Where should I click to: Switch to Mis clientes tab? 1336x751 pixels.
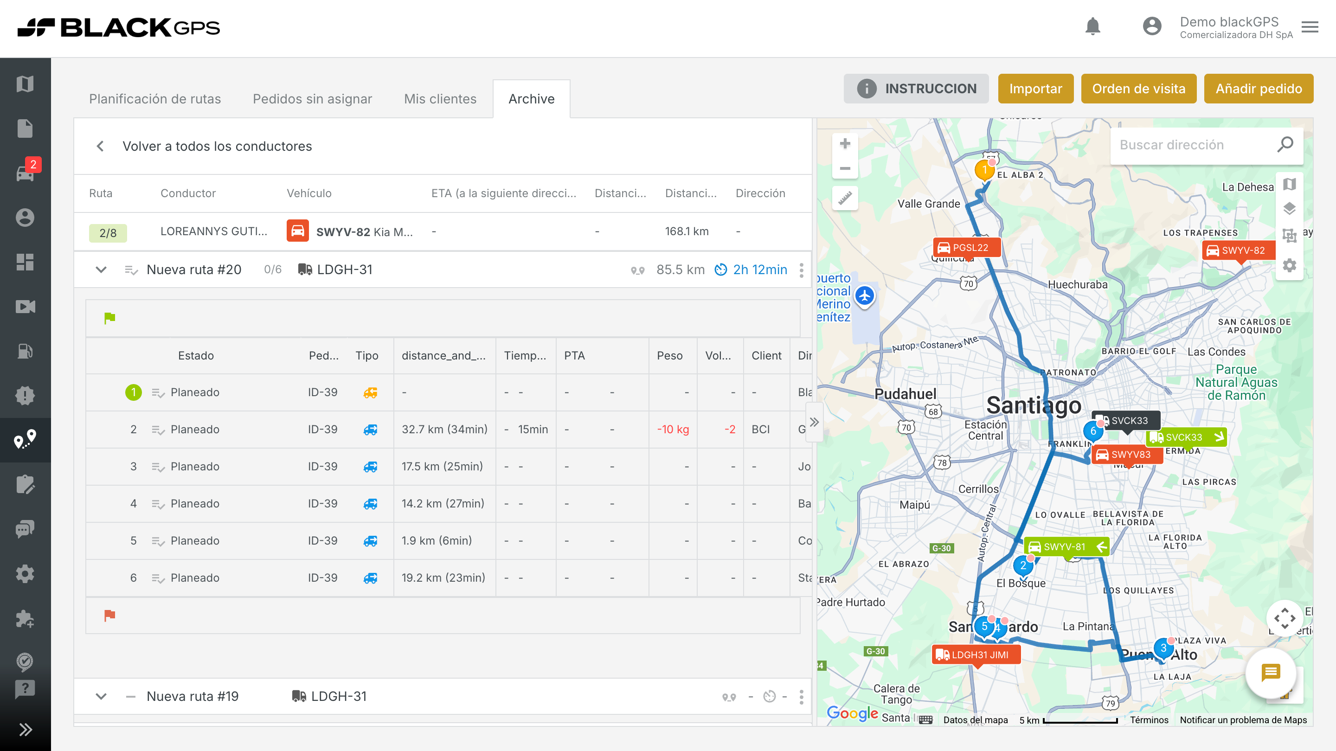440,99
